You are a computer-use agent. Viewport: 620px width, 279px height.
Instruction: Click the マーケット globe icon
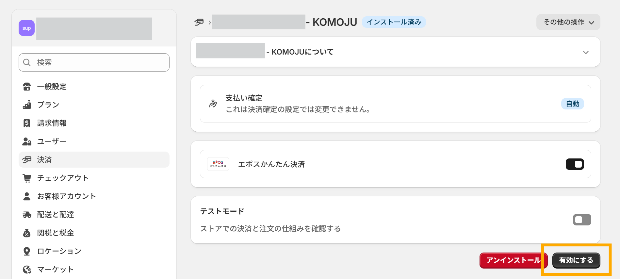pos(27,269)
